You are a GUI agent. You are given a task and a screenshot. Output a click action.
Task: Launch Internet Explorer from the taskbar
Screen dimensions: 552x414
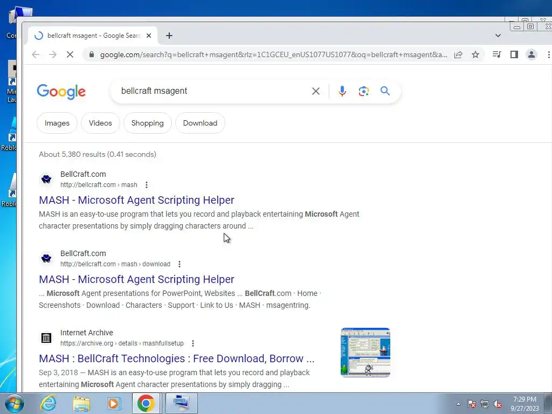point(48,403)
